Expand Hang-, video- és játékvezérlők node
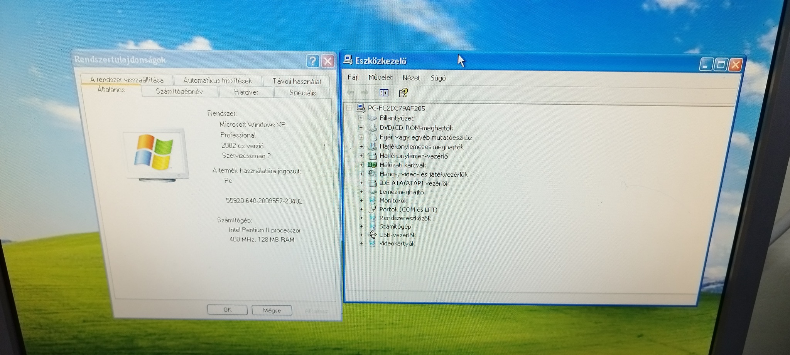 click(x=361, y=174)
